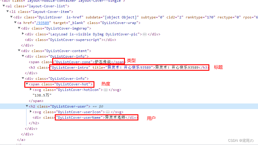Open the /93589 href link

click(43, 23)
